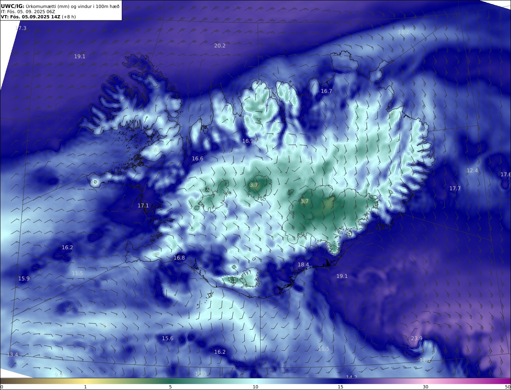Click the 16.9 value label
The image size is (511, 390).
point(248,141)
